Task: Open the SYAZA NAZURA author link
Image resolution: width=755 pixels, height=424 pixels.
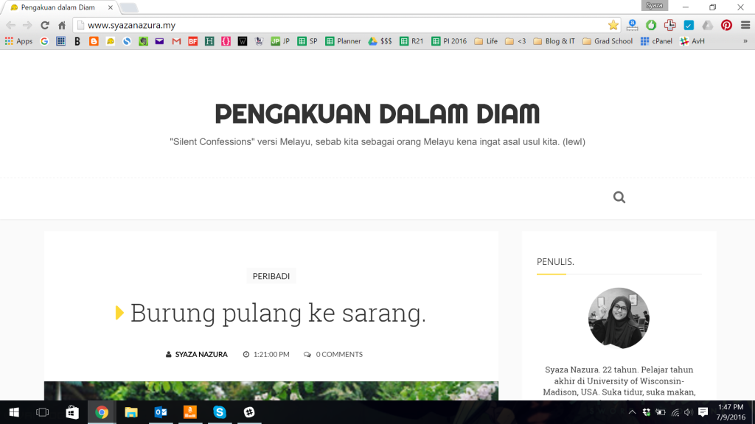Action: pos(201,354)
